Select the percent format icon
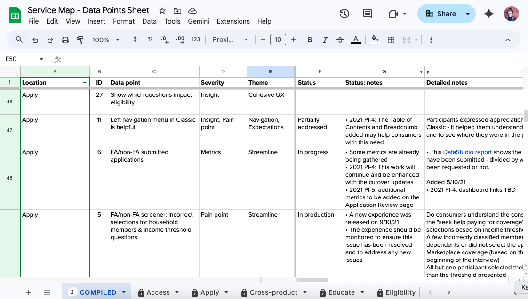 tap(150, 39)
